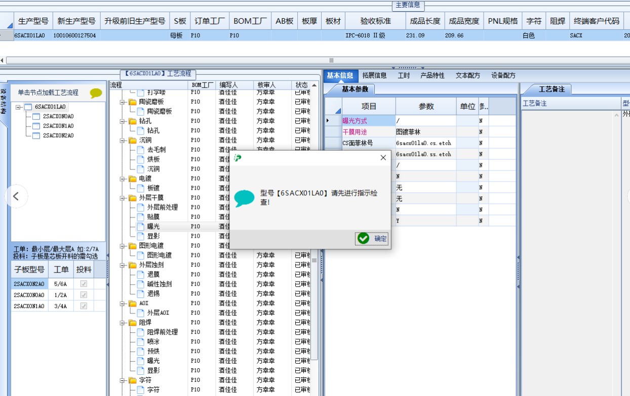
Task: Collapse the 外层蚀刻 folder group
Action: coord(123,265)
